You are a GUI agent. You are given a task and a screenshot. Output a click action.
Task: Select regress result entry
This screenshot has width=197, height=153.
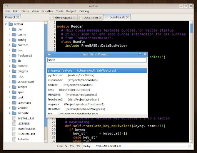pos(97,104)
